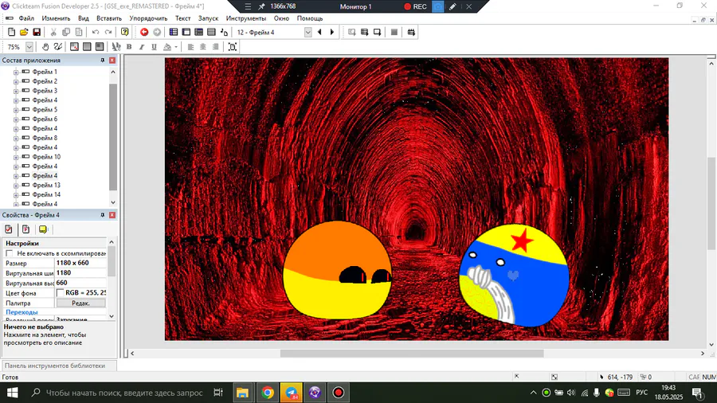
Task: Open the Переходы properties section
Action: point(22,312)
